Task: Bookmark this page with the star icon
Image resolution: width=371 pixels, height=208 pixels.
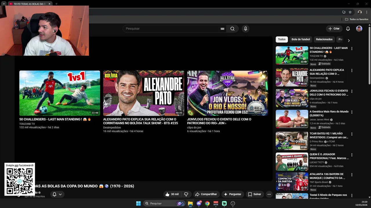Action: point(350,12)
